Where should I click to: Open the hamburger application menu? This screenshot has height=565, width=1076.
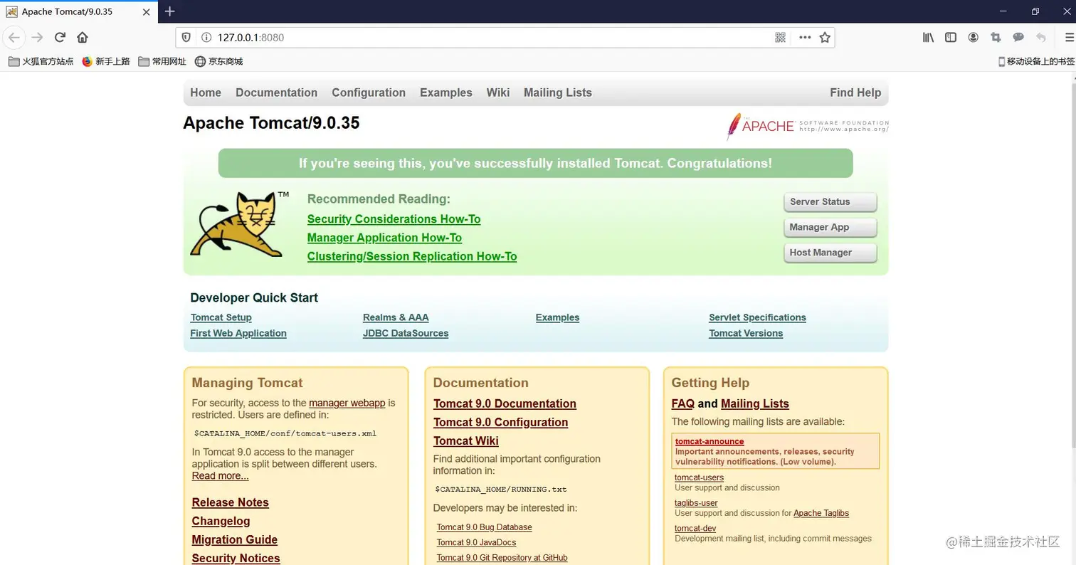coord(1069,37)
